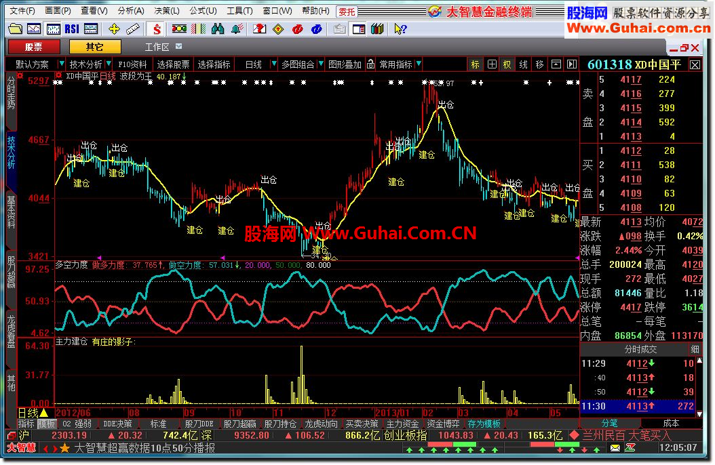
Task: Switch to the 成本 tab in quote panel
Action: coord(671,423)
